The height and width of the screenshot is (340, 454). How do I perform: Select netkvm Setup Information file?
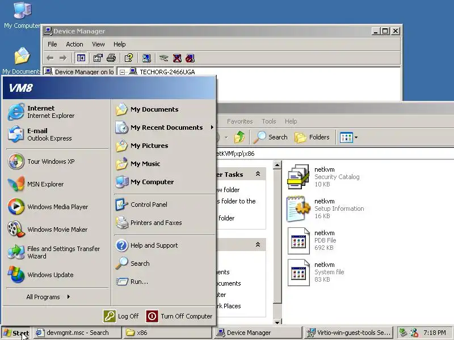pyautogui.click(x=326, y=209)
